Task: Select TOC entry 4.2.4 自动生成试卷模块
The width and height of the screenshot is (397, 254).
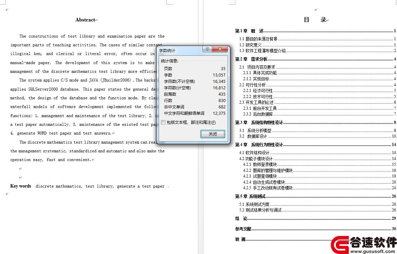Action: coord(320,182)
